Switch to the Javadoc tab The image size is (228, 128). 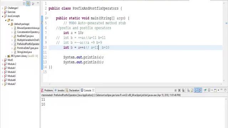(59, 90)
